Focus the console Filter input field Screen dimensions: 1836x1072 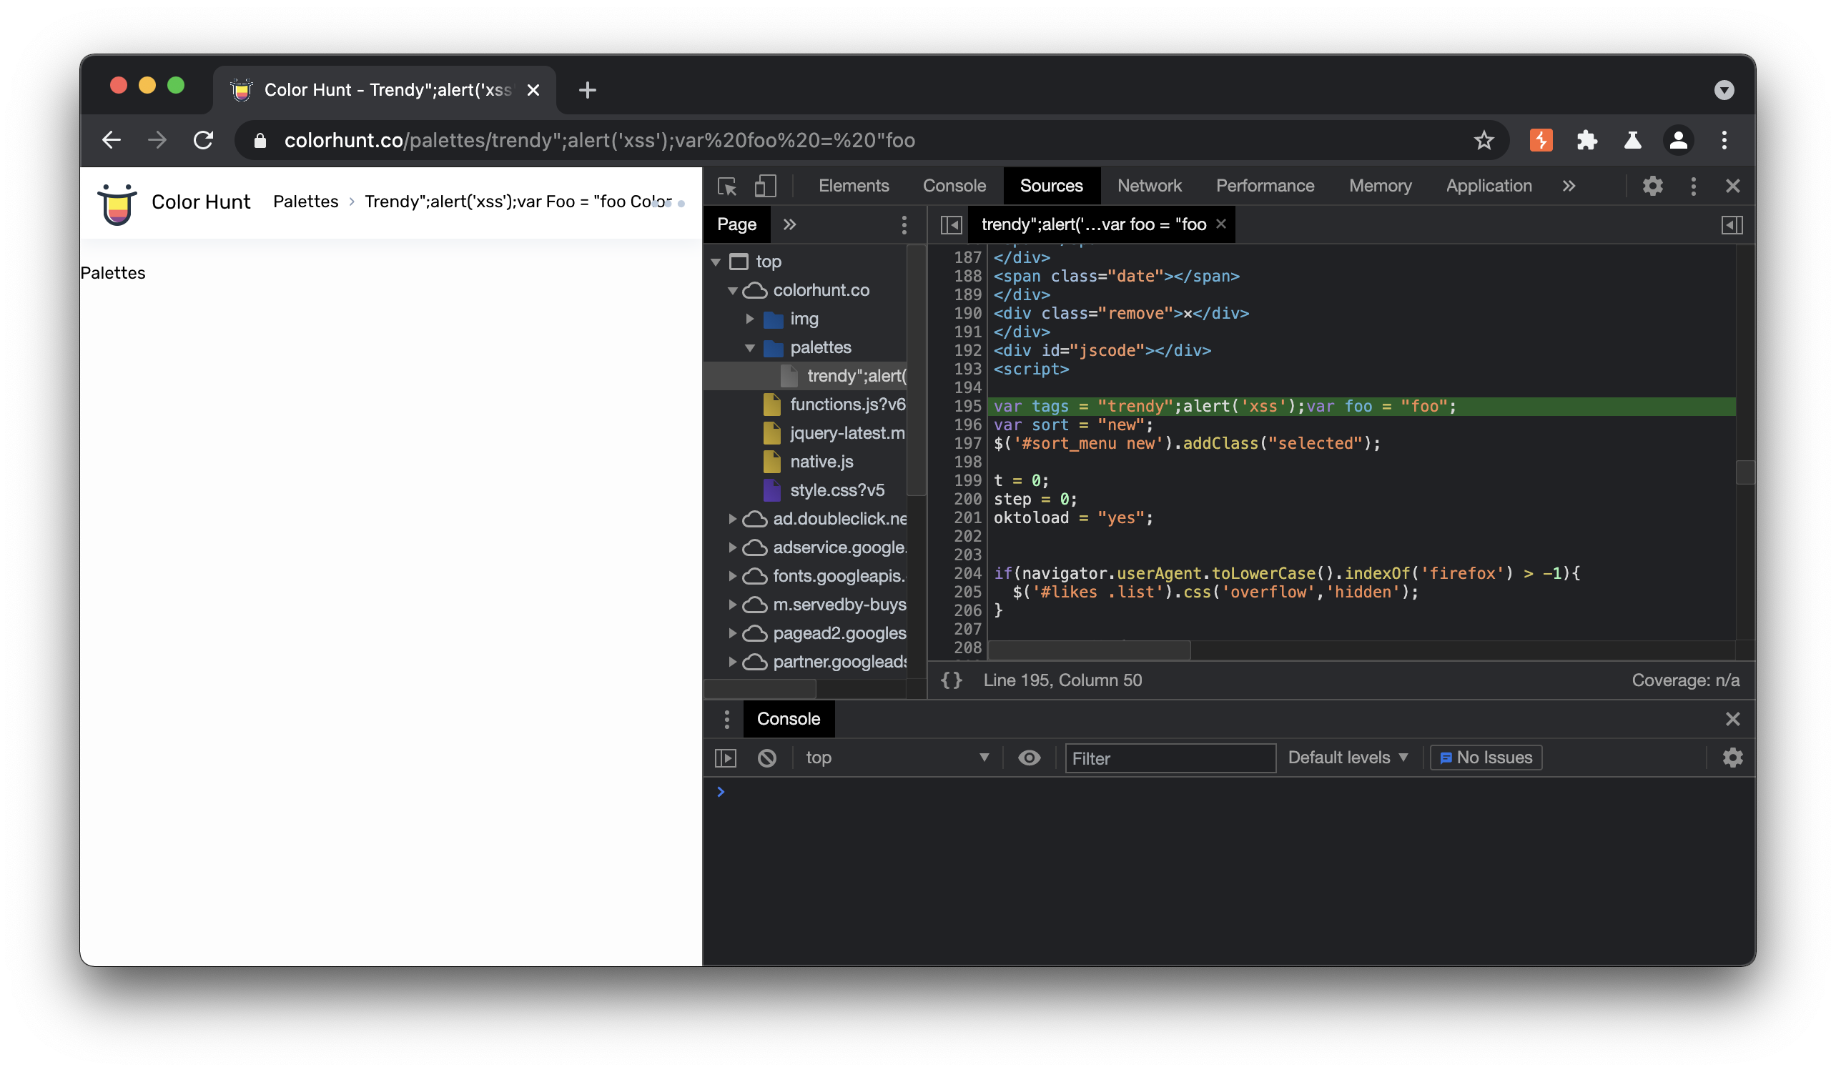pos(1170,758)
